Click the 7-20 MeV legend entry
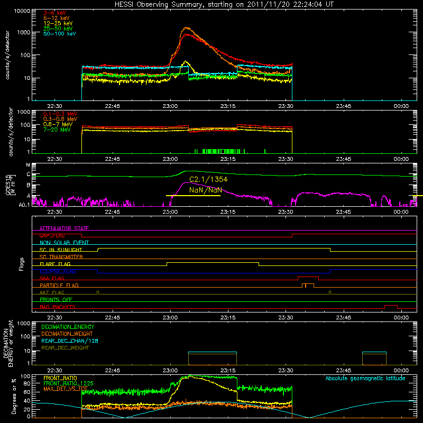This screenshot has height=423, width=423. tap(57, 130)
